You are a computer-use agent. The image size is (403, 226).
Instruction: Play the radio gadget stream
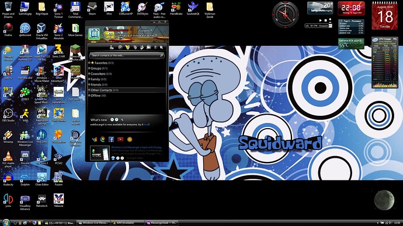321,20
